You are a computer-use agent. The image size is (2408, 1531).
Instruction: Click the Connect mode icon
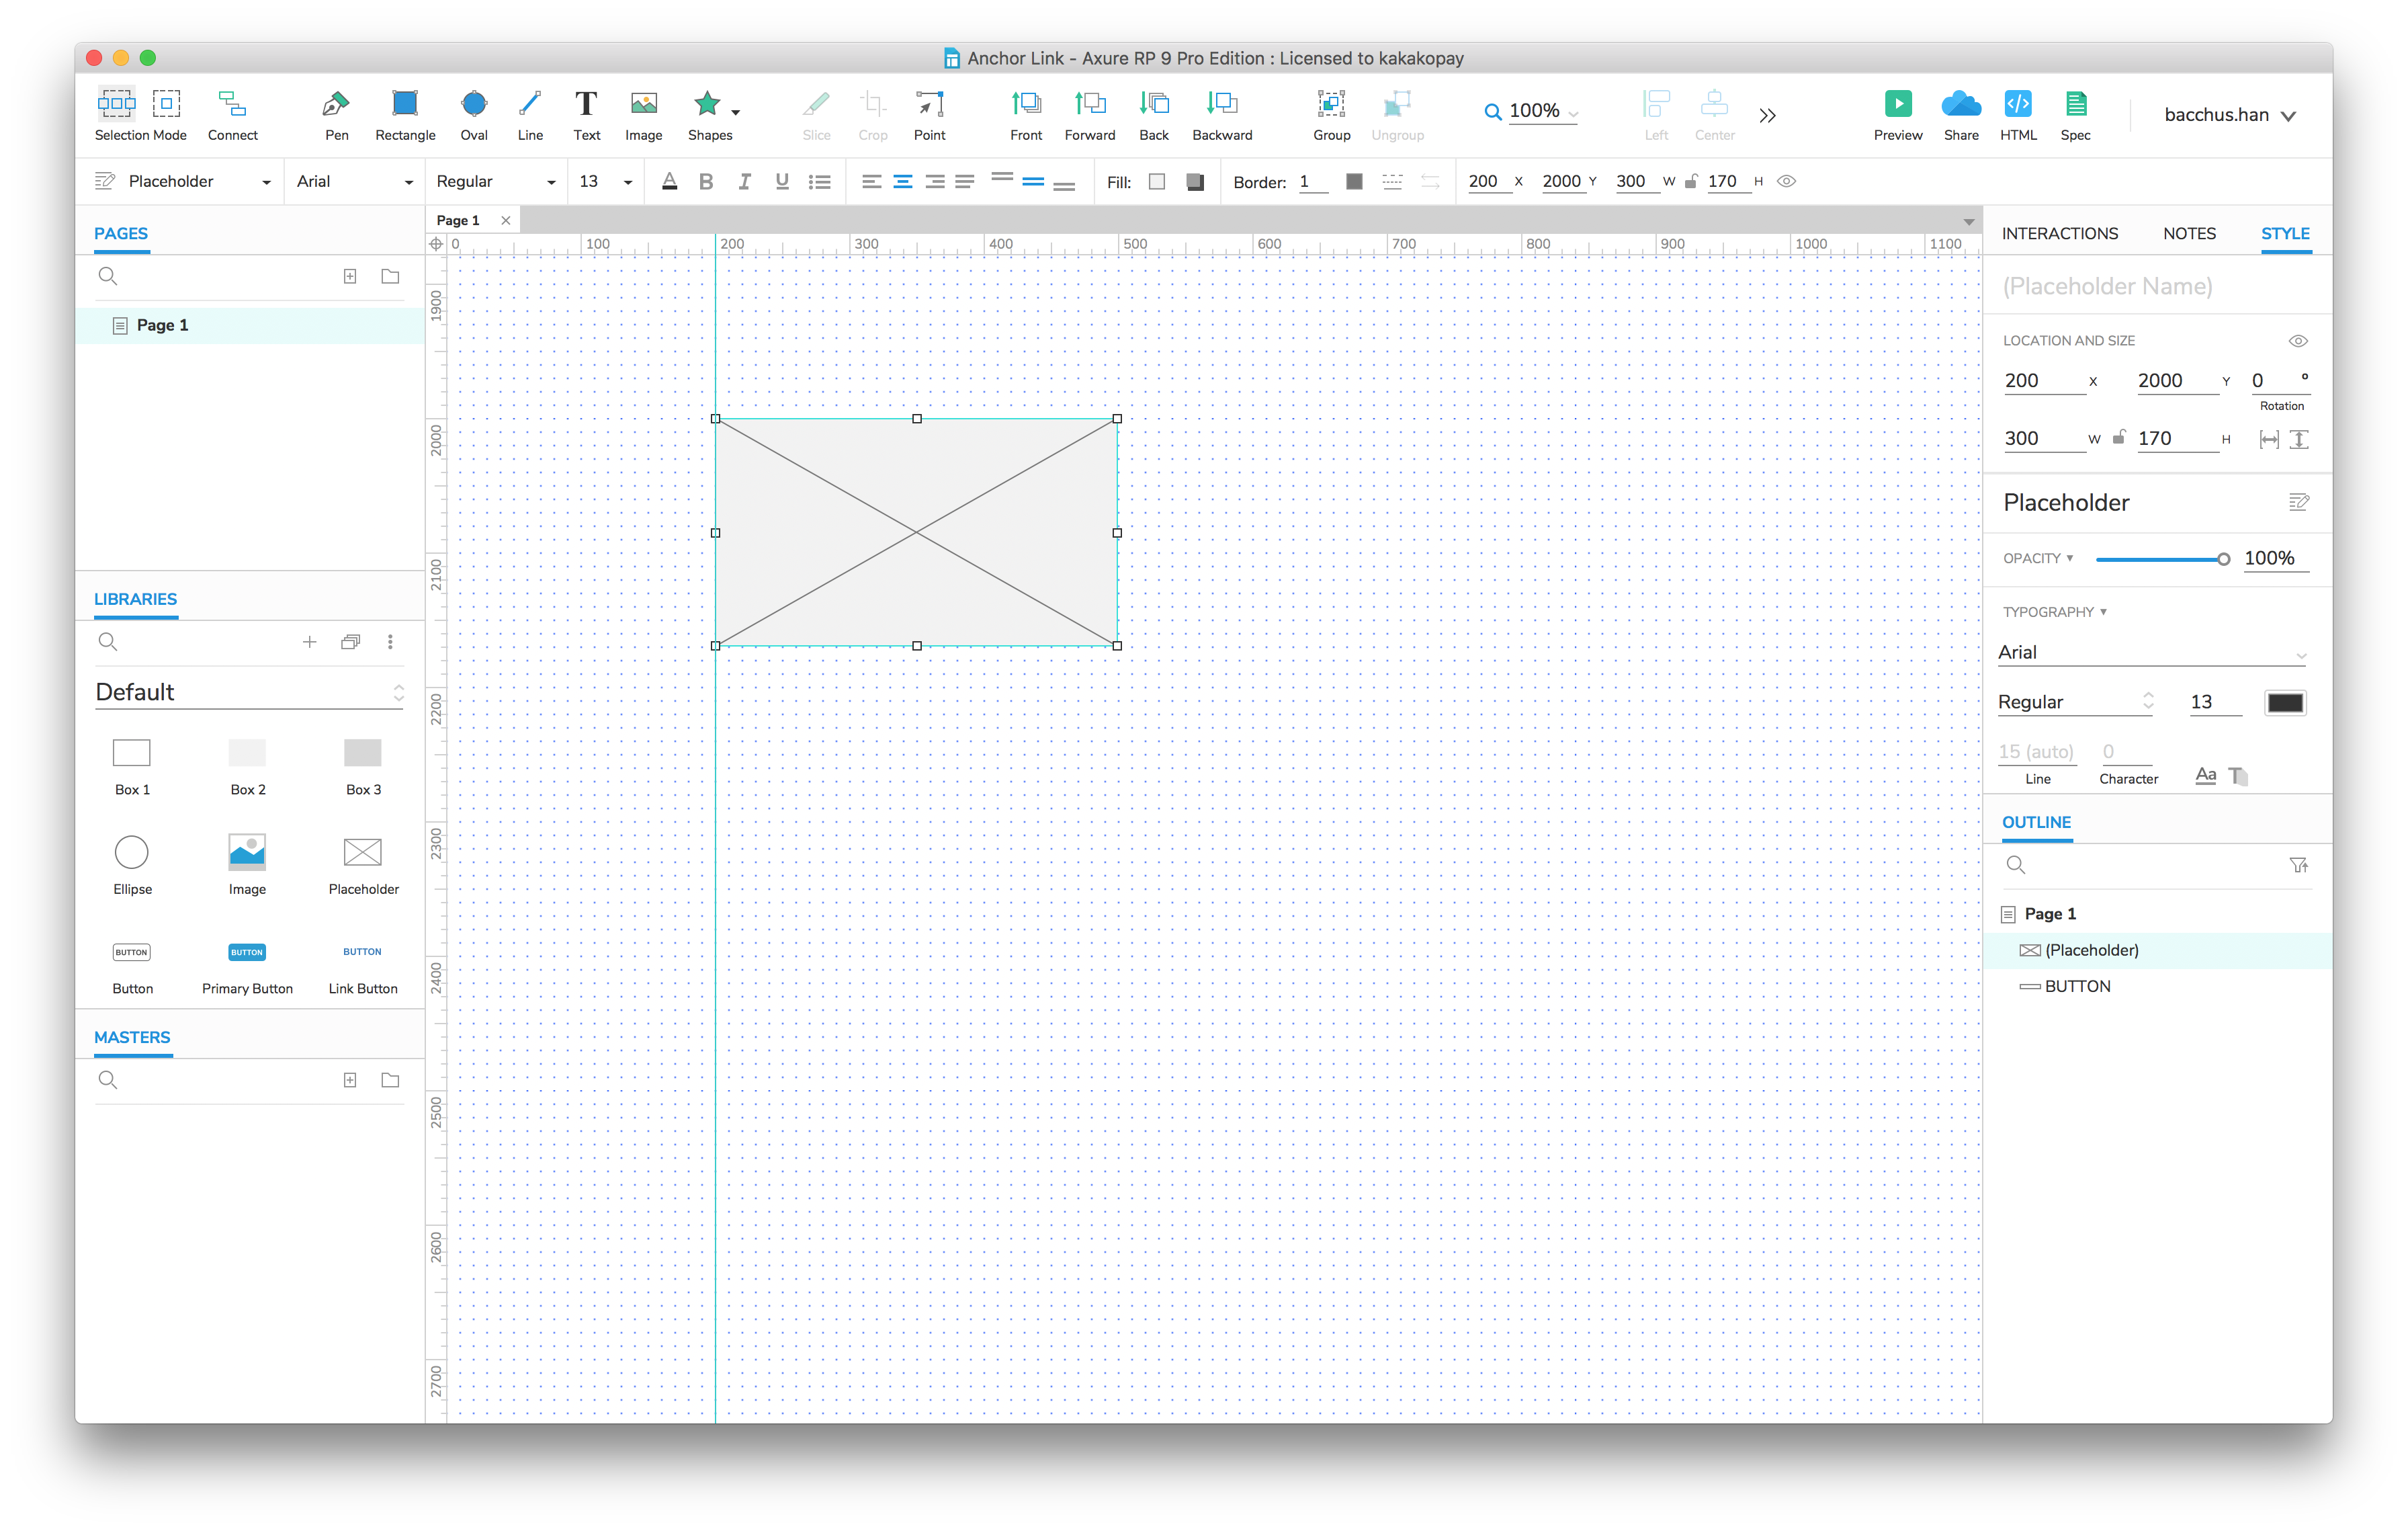tap(232, 105)
